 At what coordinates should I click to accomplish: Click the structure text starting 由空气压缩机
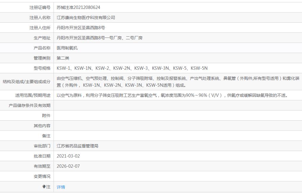178,82
